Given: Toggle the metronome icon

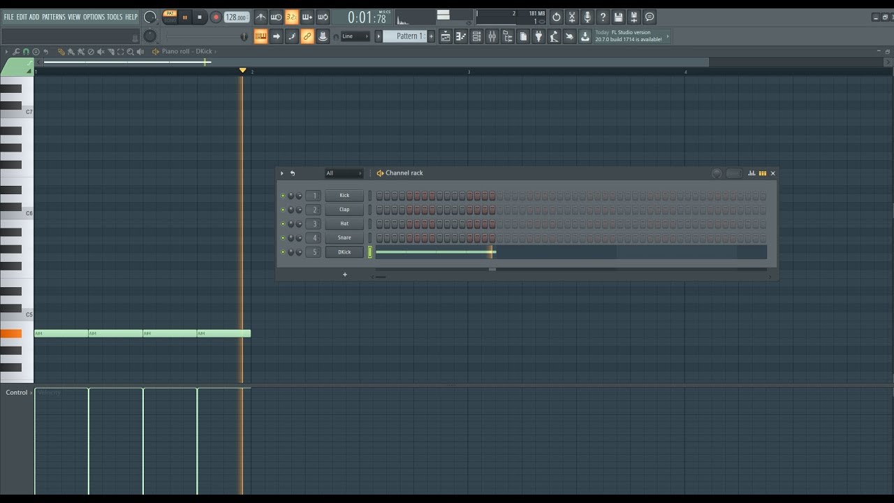Looking at the screenshot, I should [x=261, y=17].
